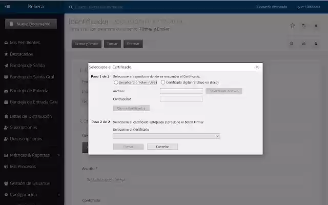Click the Bandeja de Salida paper plane icon
Image resolution: width=328 pixels, height=205 pixels.
pos(6,66)
